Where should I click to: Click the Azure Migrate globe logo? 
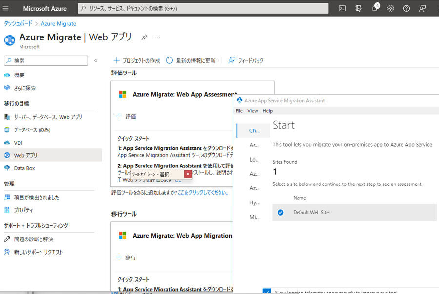(x=10, y=40)
